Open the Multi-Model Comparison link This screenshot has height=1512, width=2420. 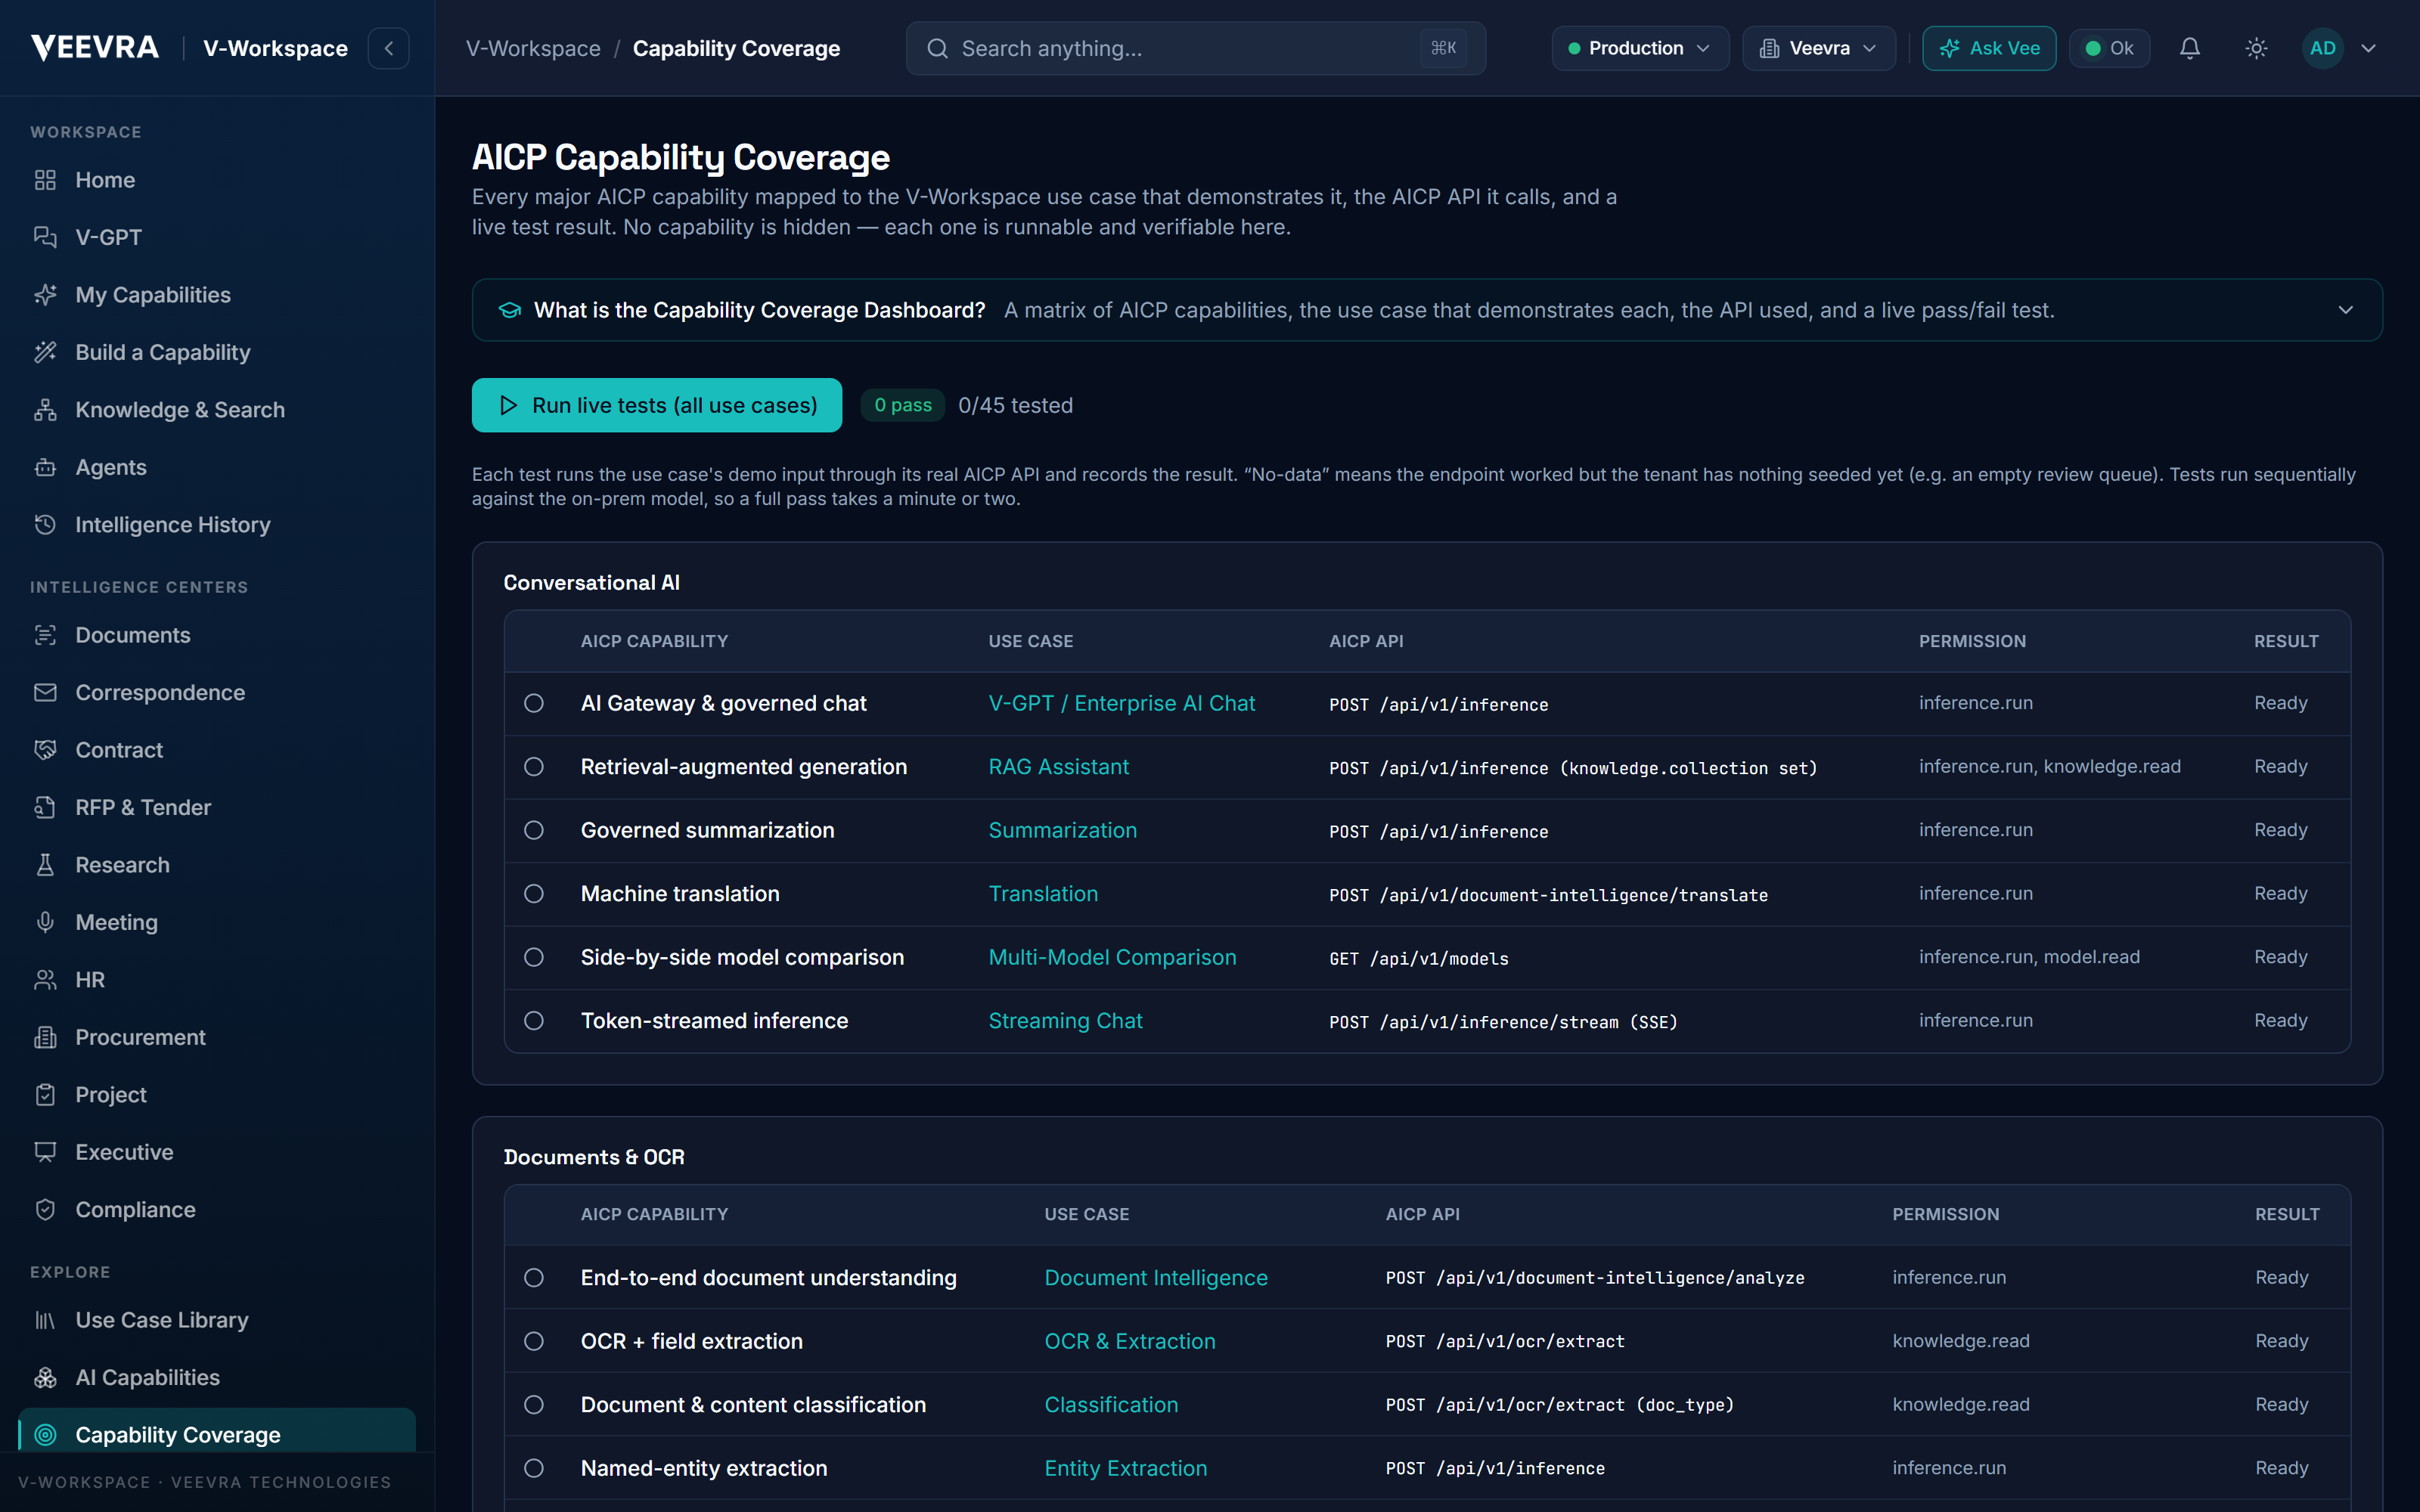pos(1113,957)
